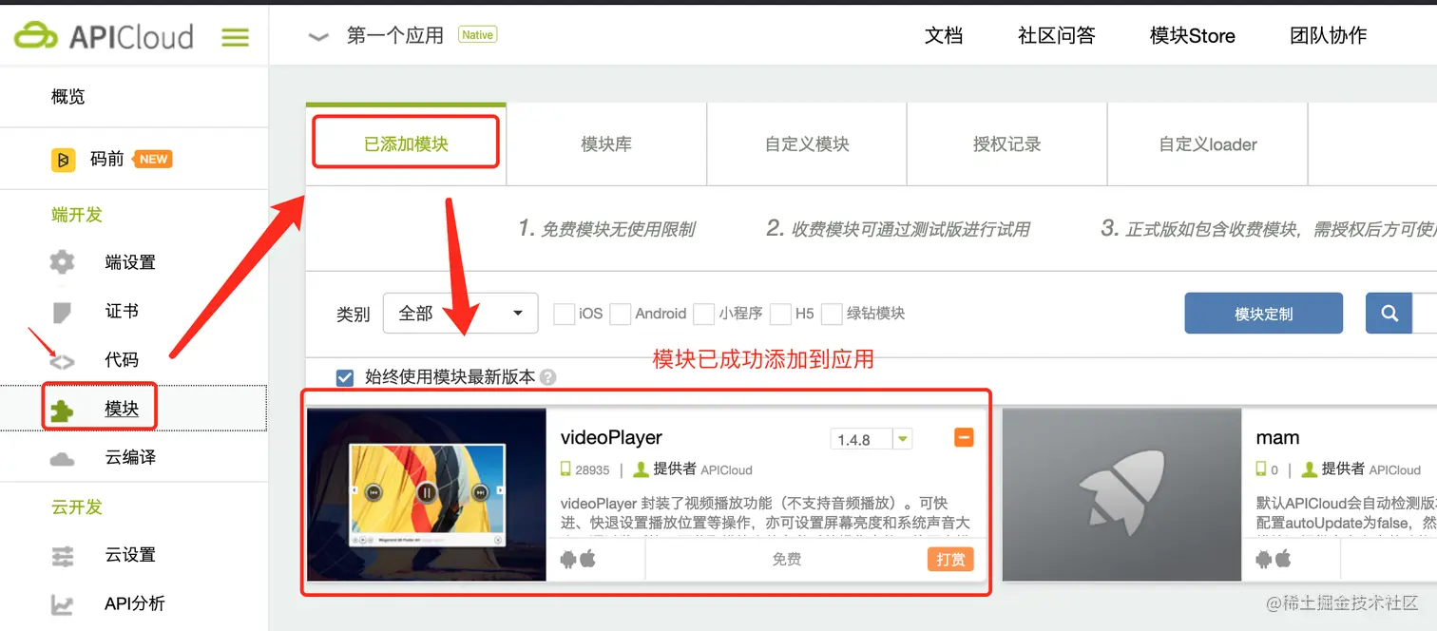Toggle the green hamburger sidebar menu

tap(235, 37)
